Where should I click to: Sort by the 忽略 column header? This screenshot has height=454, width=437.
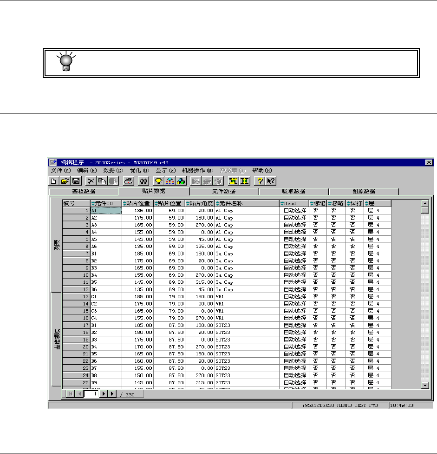(x=336, y=204)
